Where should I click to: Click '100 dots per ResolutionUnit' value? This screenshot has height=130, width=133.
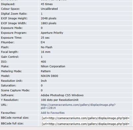pyautogui.click(x=60, y=100)
